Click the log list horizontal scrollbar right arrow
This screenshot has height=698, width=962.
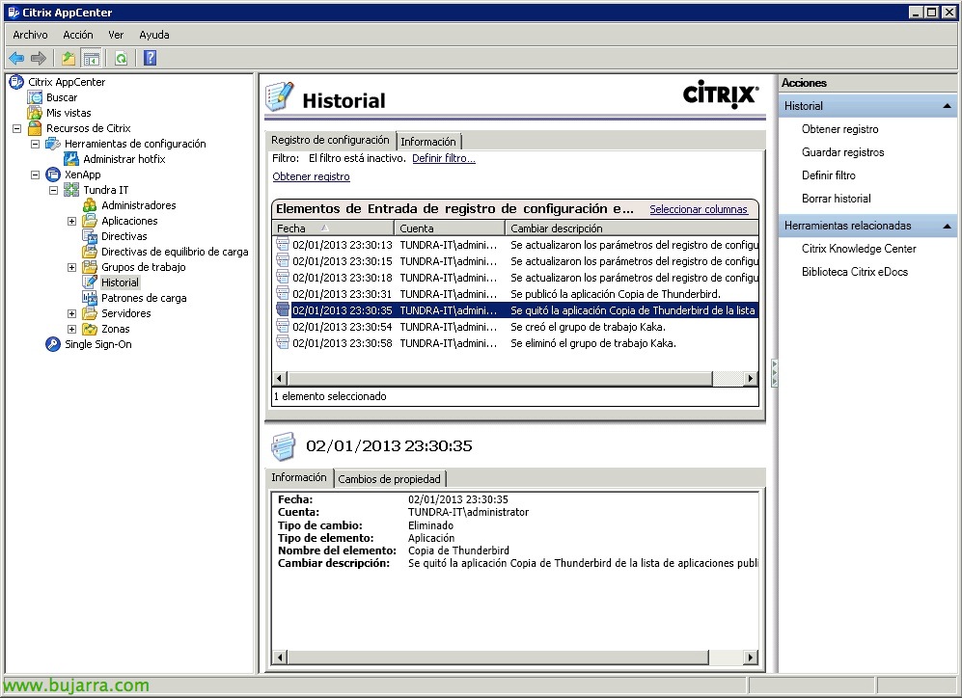[751, 379]
